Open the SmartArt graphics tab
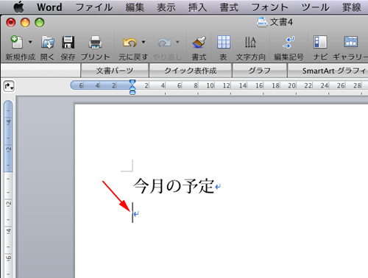 [x=328, y=71]
